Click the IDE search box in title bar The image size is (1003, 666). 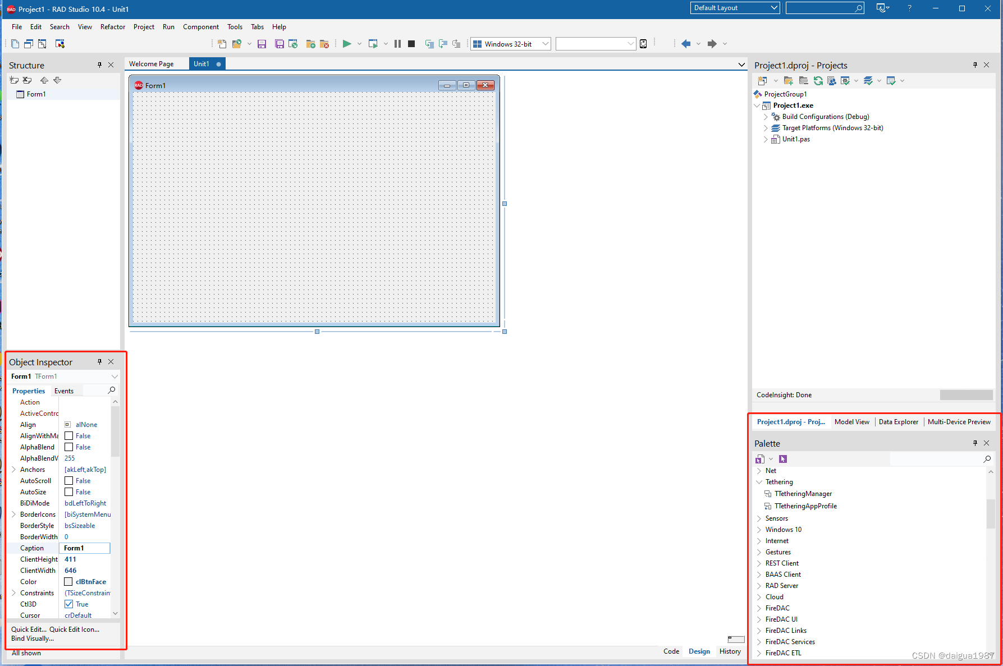pyautogui.click(x=825, y=8)
